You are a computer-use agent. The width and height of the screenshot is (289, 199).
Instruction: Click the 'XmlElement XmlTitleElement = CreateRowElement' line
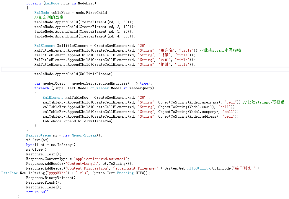(x=92, y=46)
